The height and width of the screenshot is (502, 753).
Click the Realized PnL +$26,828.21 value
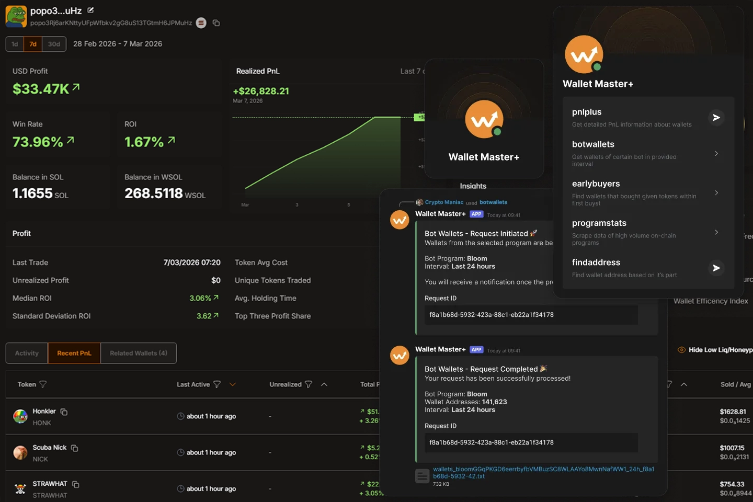coord(261,91)
